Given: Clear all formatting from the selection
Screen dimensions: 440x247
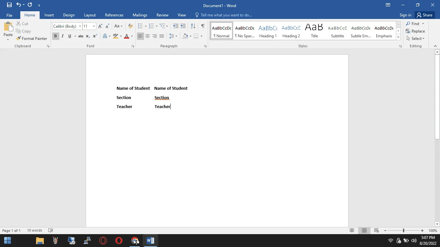Looking at the screenshot, I should point(130,26).
